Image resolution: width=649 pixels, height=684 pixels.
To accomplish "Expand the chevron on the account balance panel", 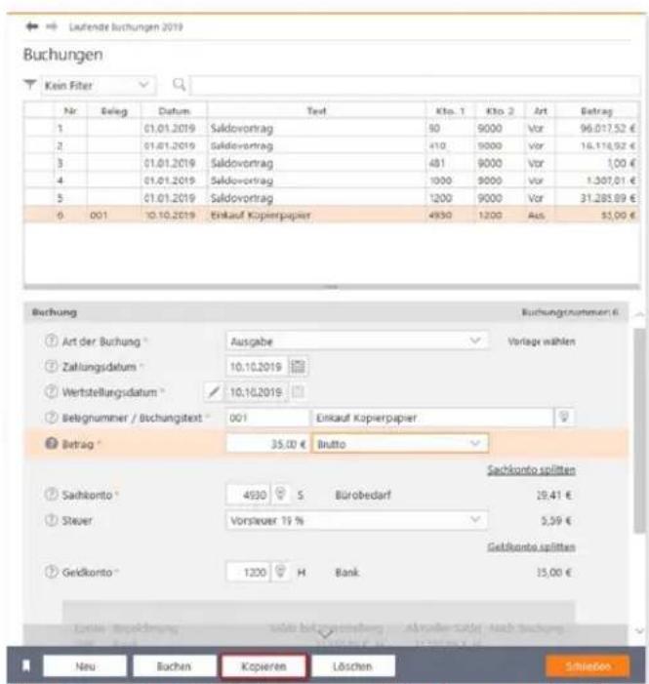I will coord(325,632).
